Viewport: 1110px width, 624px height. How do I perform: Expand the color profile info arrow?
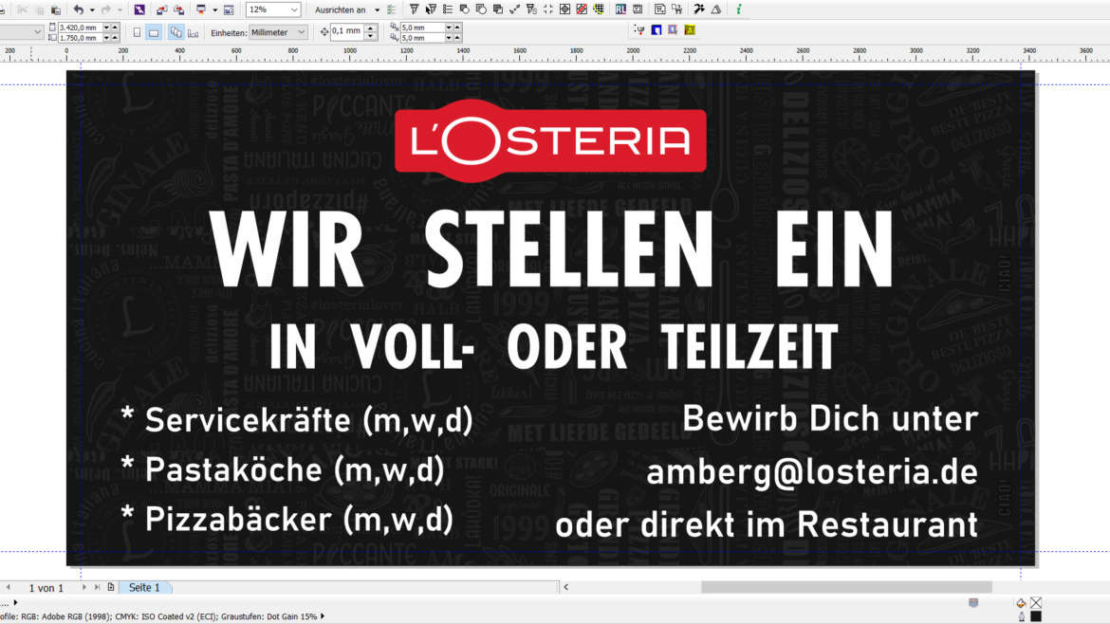point(323,616)
